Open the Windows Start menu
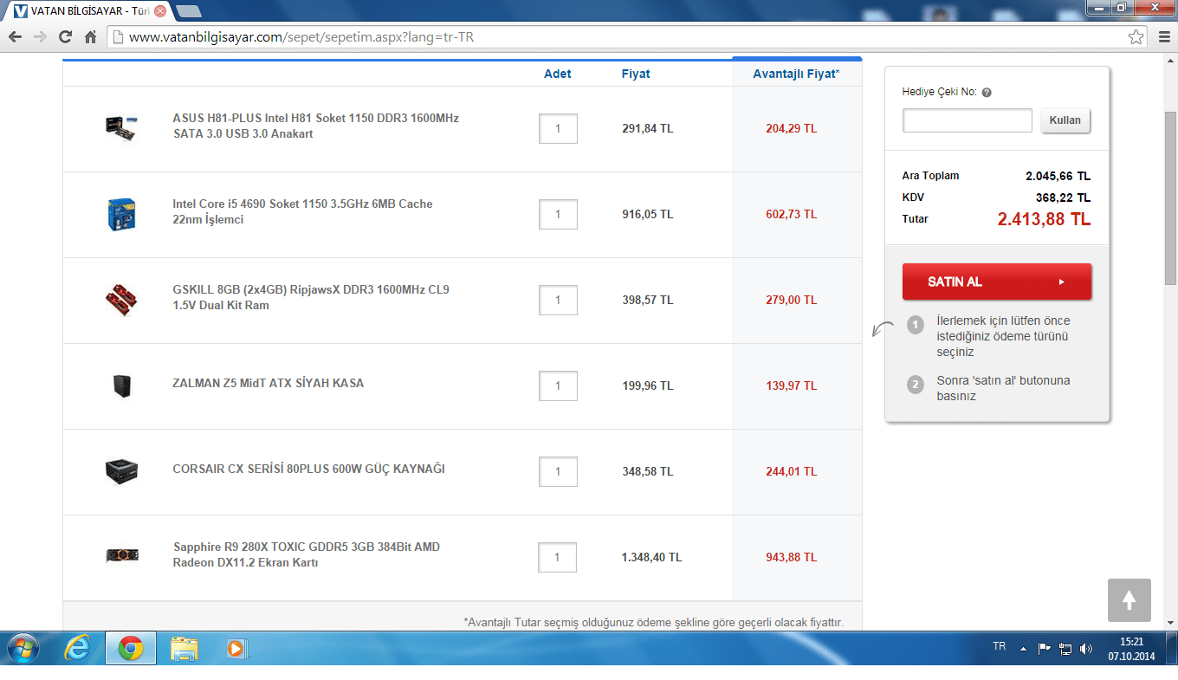 coord(23,648)
